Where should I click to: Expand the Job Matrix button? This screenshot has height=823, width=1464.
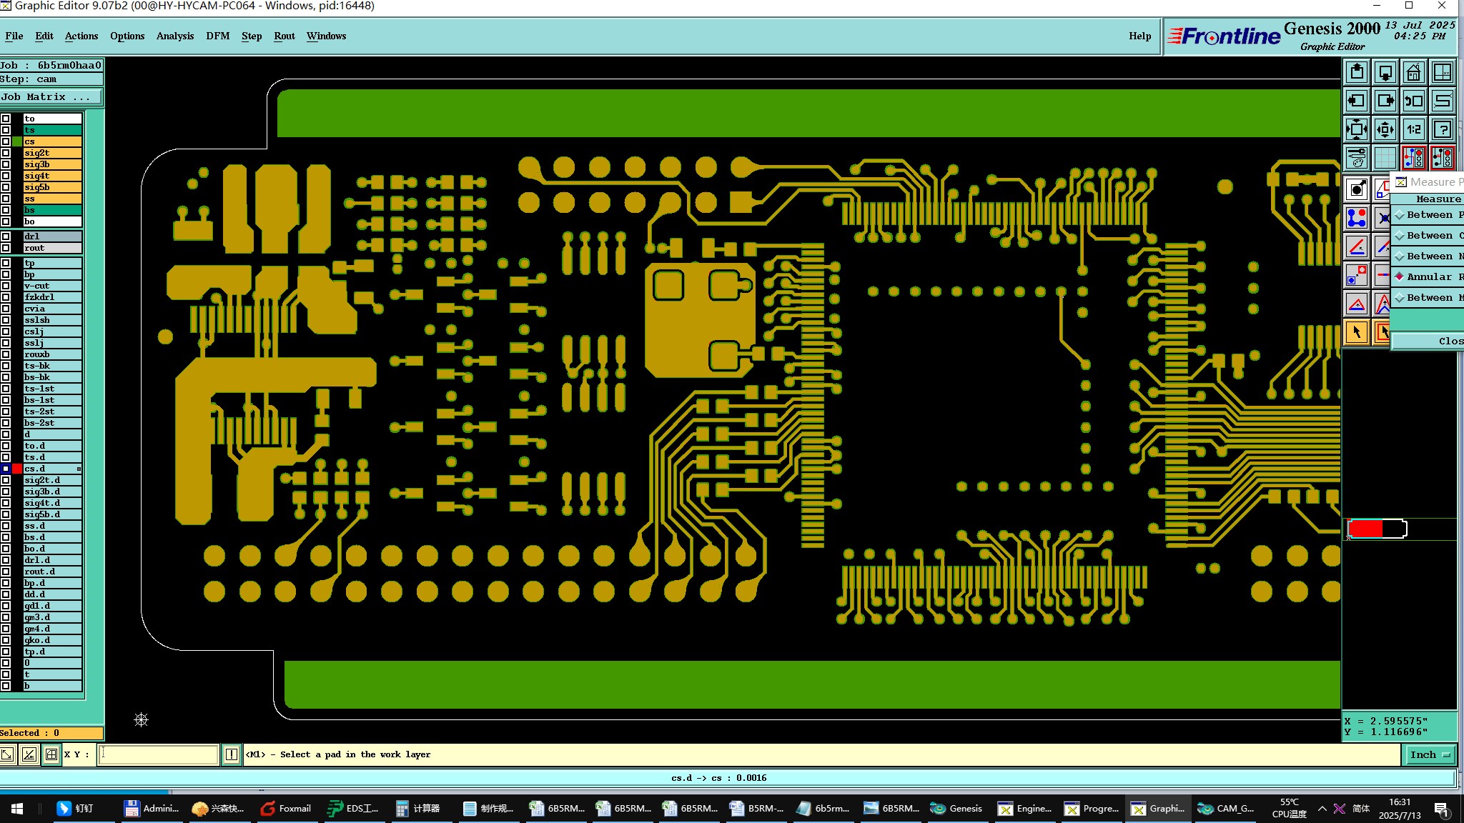pos(50,97)
